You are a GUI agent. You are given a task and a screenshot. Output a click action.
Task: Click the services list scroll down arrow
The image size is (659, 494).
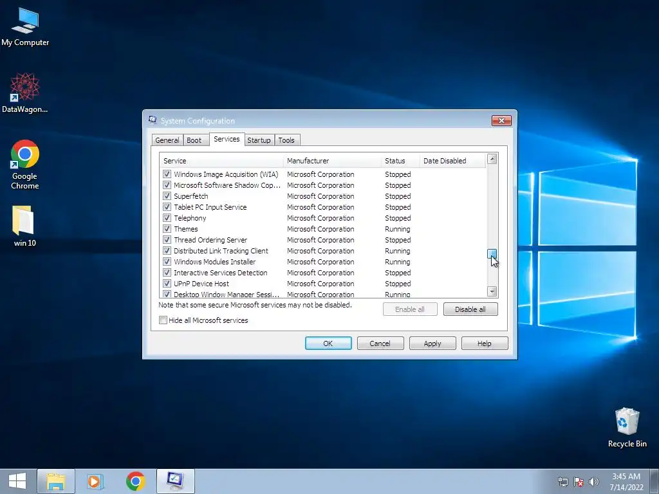click(x=492, y=291)
